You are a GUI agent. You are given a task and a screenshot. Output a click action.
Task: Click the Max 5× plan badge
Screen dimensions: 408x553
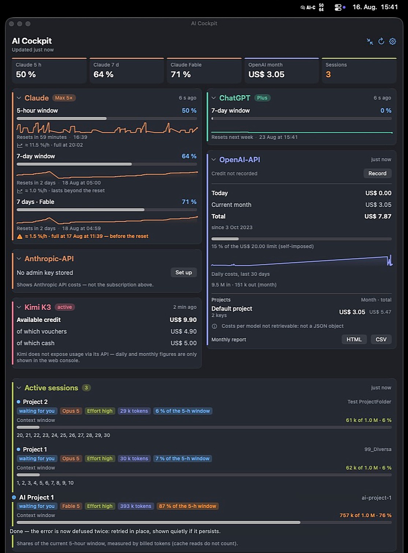(x=64, y=98)
